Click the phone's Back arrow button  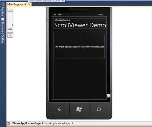click(x=60, y=109)
